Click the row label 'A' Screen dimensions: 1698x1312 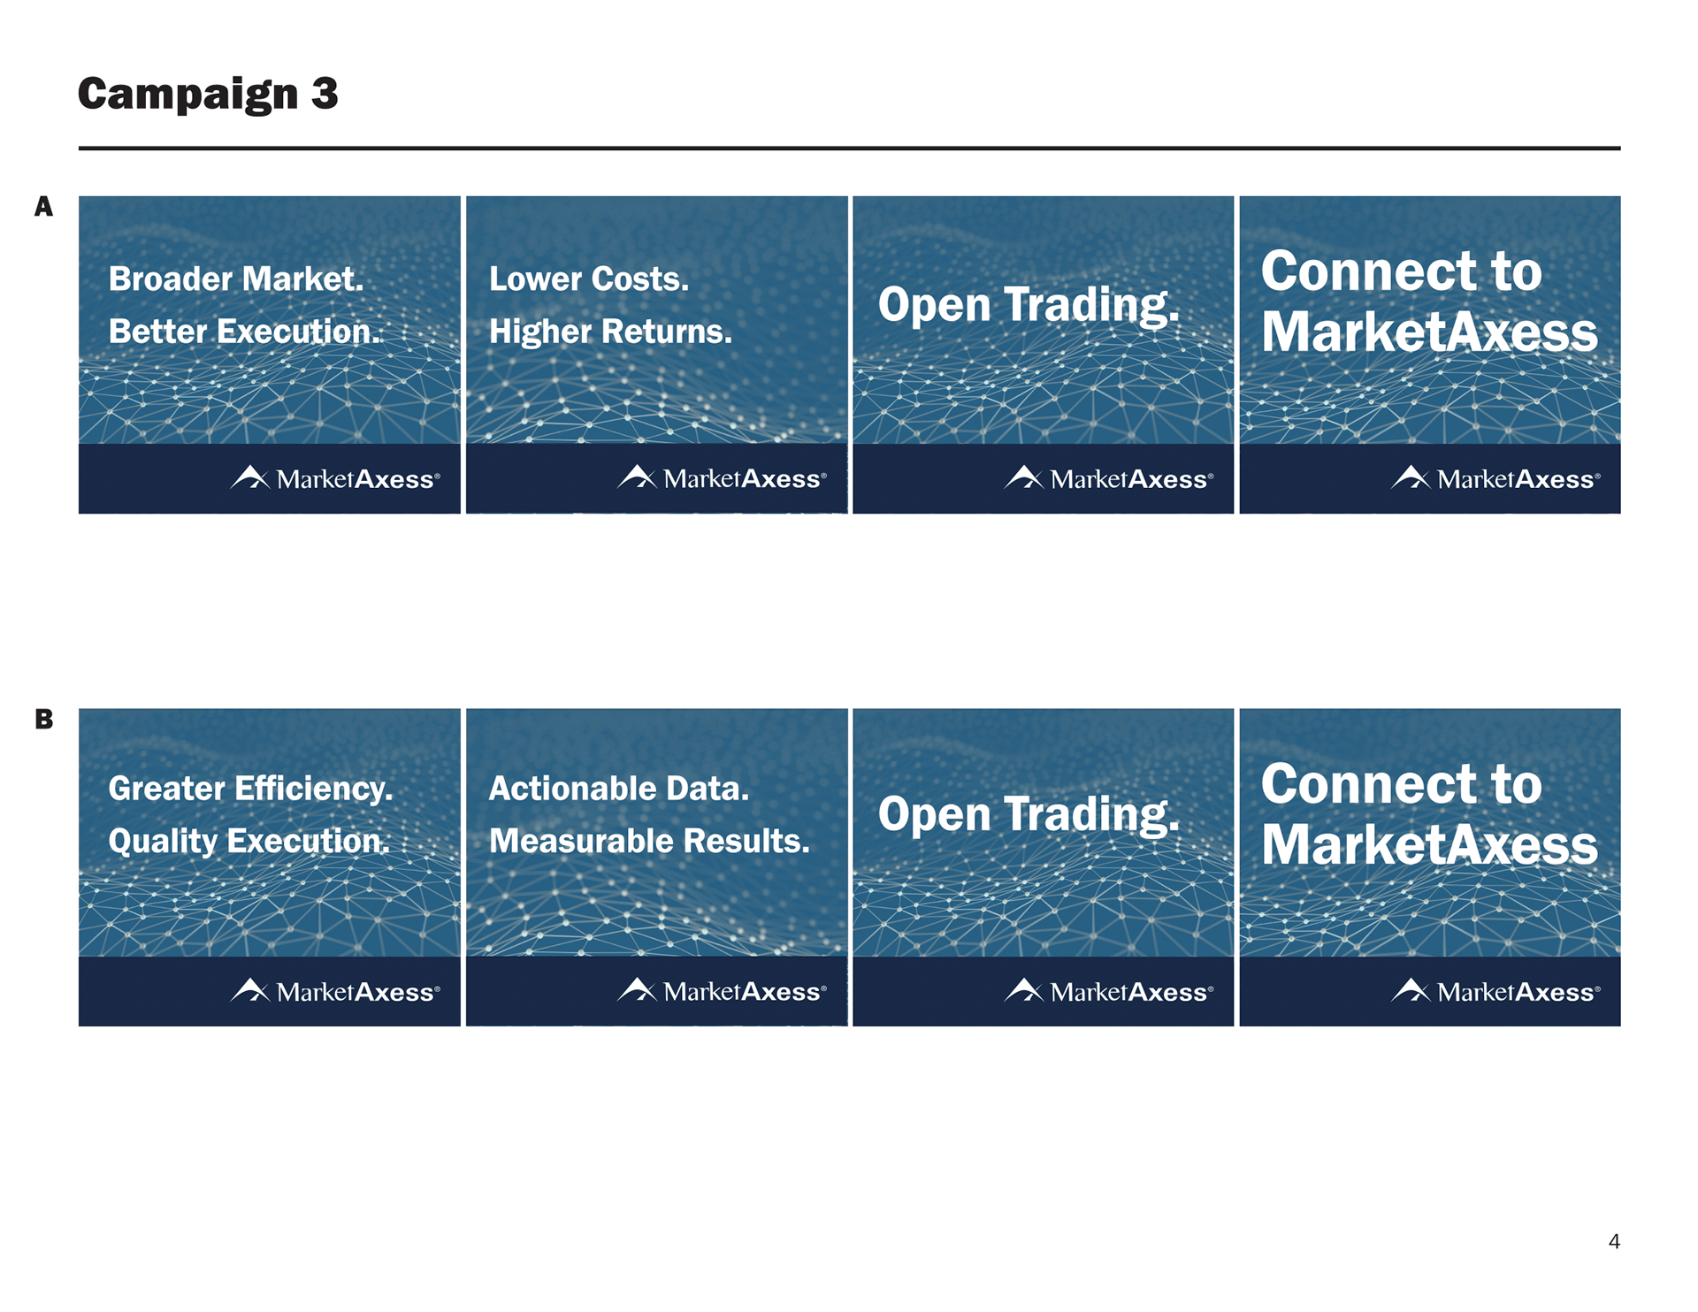pos(43,207)
